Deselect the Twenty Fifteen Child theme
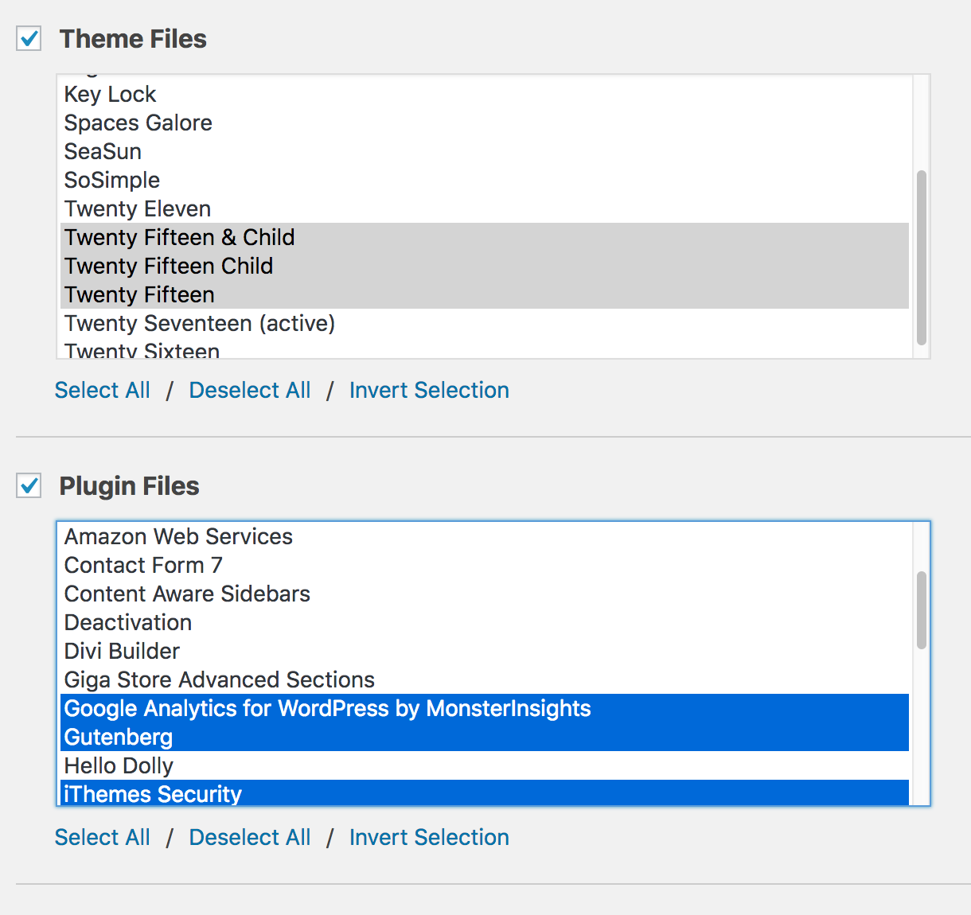The height and width of the screenshot is (915, 971). tap(168, 266)
